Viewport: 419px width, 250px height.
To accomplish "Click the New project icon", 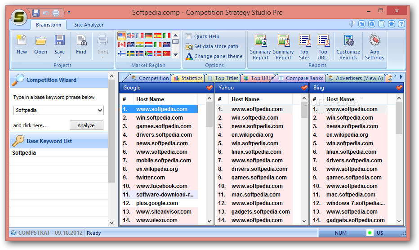I will click(22, 40).
